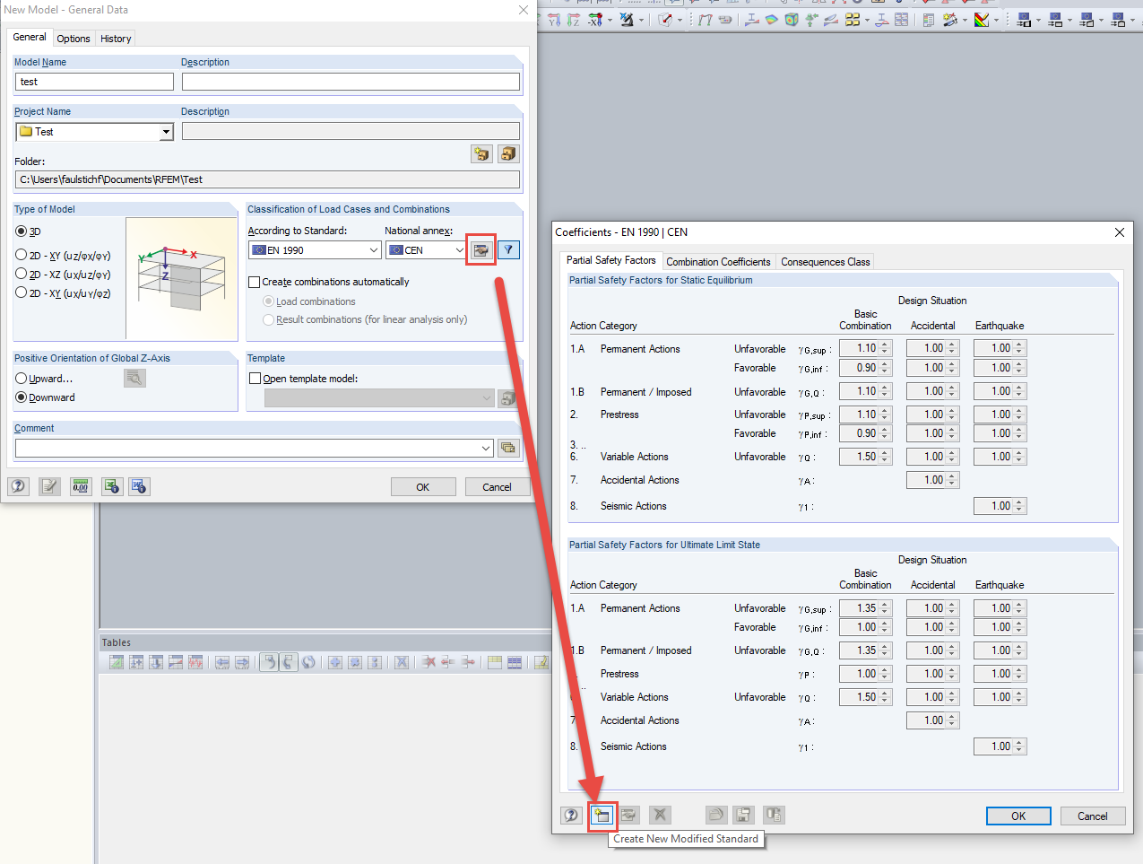Image resolution: width=1143 pixels, height=864 pixels.
Task: Select Load combinations radio option
Action: click(268, 301)
